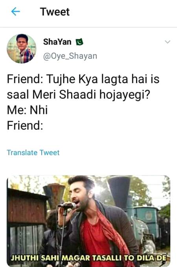The width and height of the screenshot is (177, 267).
Task: Tap the 'Me: Nhi' text line
Action: (27, 110)
